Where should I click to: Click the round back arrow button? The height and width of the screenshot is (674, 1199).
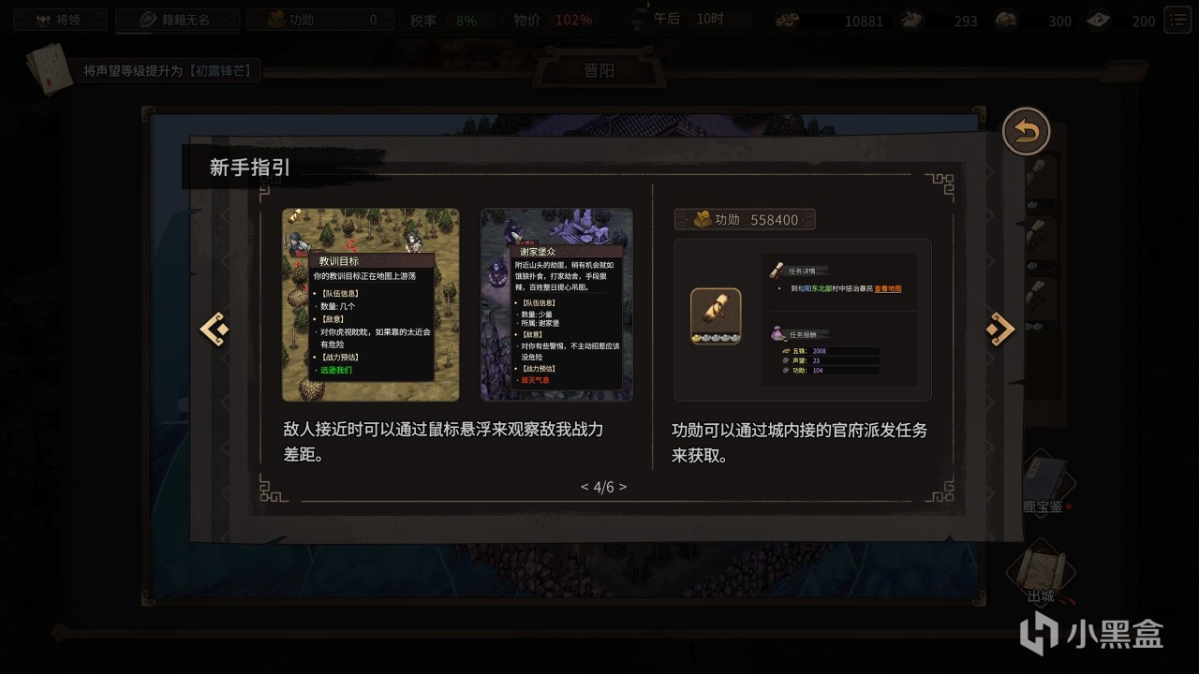tap(1027, 132)
